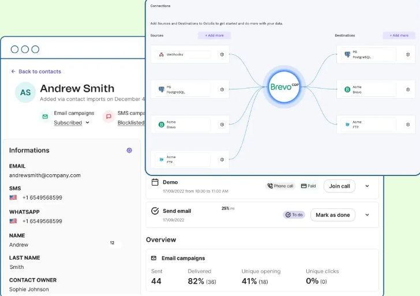Click the PostgreSQL elephant icon in Sources

(162, 89)
